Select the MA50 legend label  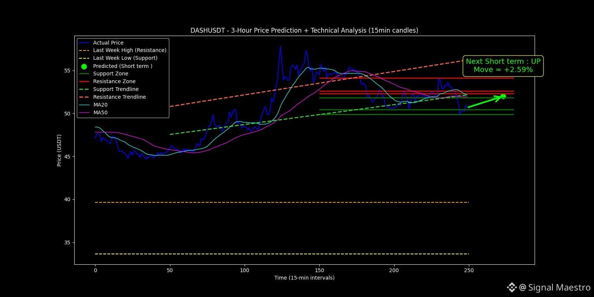pos(100,112)
